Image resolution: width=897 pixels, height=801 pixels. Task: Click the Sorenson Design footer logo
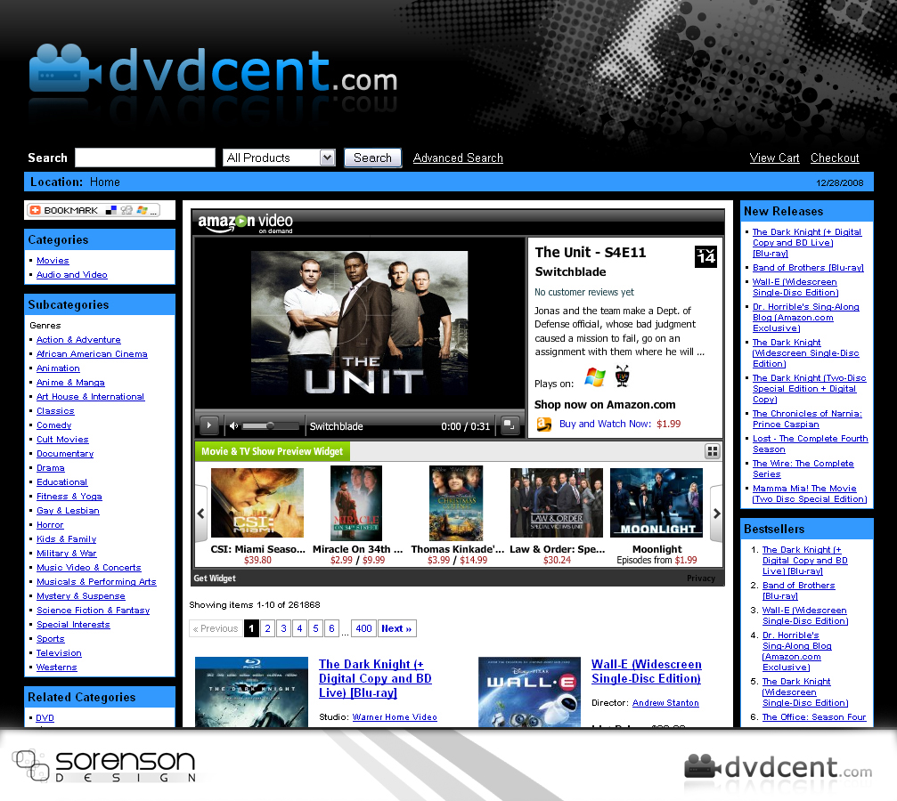(104, 765)
